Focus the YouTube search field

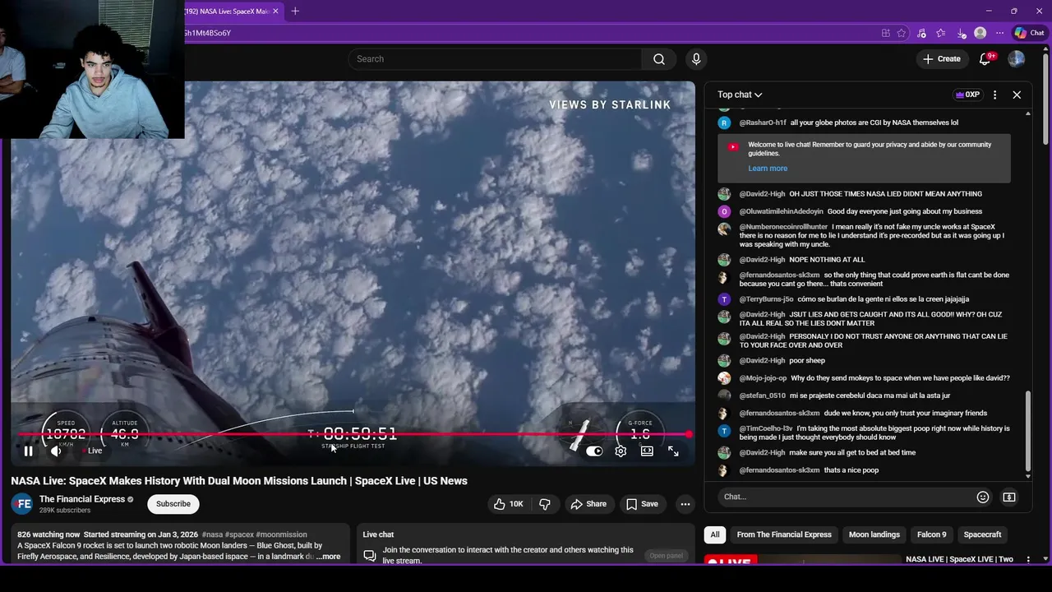pyautogui.click(x=496, y=59)
